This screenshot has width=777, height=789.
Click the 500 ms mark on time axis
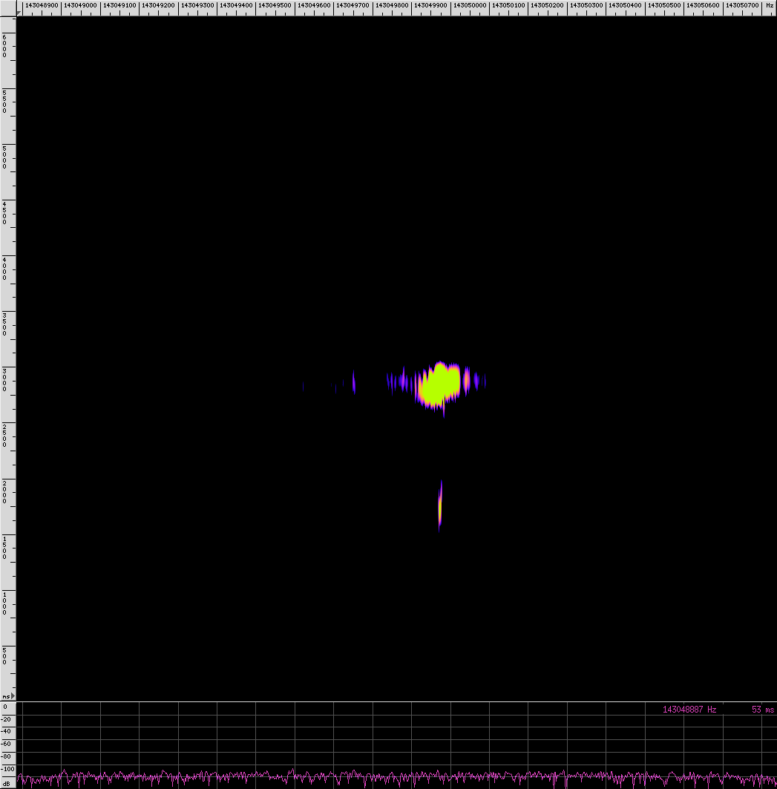pyautogui.click(x=5, y=657)
